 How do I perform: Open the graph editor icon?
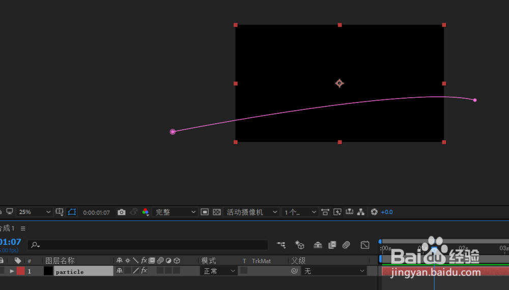tap(365, 245)
